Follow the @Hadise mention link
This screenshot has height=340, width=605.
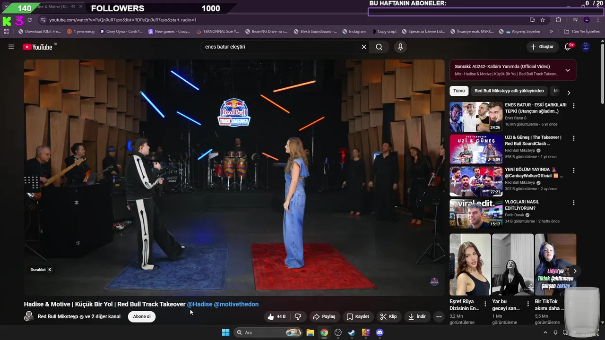coord(199,304)
